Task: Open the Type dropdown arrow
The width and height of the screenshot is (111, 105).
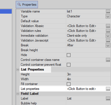Action: coord(108,16)
